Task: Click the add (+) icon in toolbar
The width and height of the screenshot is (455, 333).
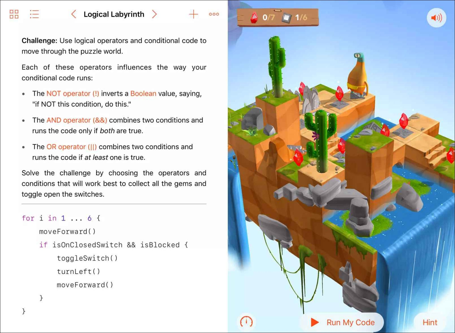Action: click(194, 14)
